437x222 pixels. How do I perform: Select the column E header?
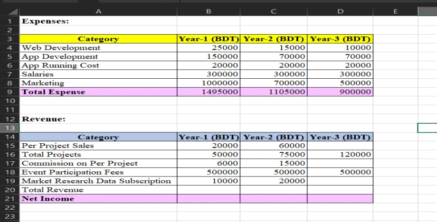[x=395, y=11]
